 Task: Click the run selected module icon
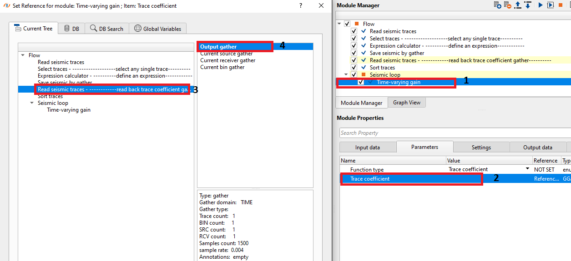tap(551, 5)
